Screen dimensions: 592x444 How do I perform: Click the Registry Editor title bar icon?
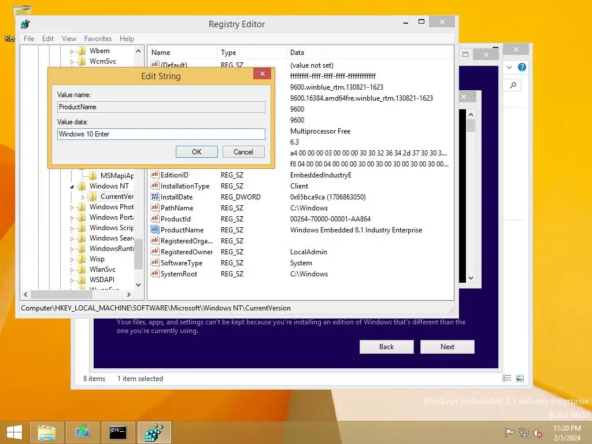[x=25, y=24]
